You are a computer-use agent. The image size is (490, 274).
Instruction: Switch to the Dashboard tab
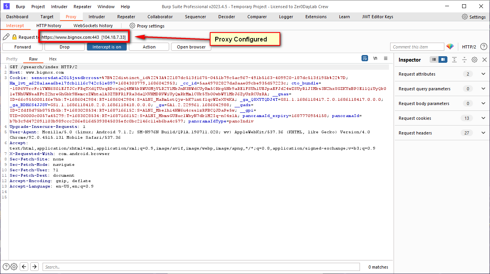[17, 17]
